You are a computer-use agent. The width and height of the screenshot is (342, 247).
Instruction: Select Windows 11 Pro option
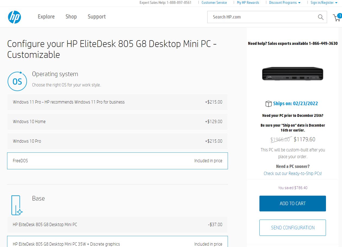point(117,102)
